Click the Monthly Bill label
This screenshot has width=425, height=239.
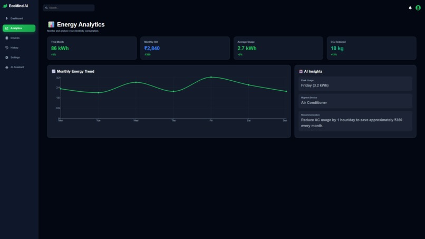[x=151, y=42]
